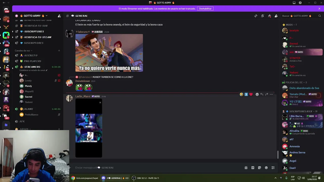Screen dimensions: 324x182
Task: Open the gift Nitro icon
Action: [x=246, y=168]
